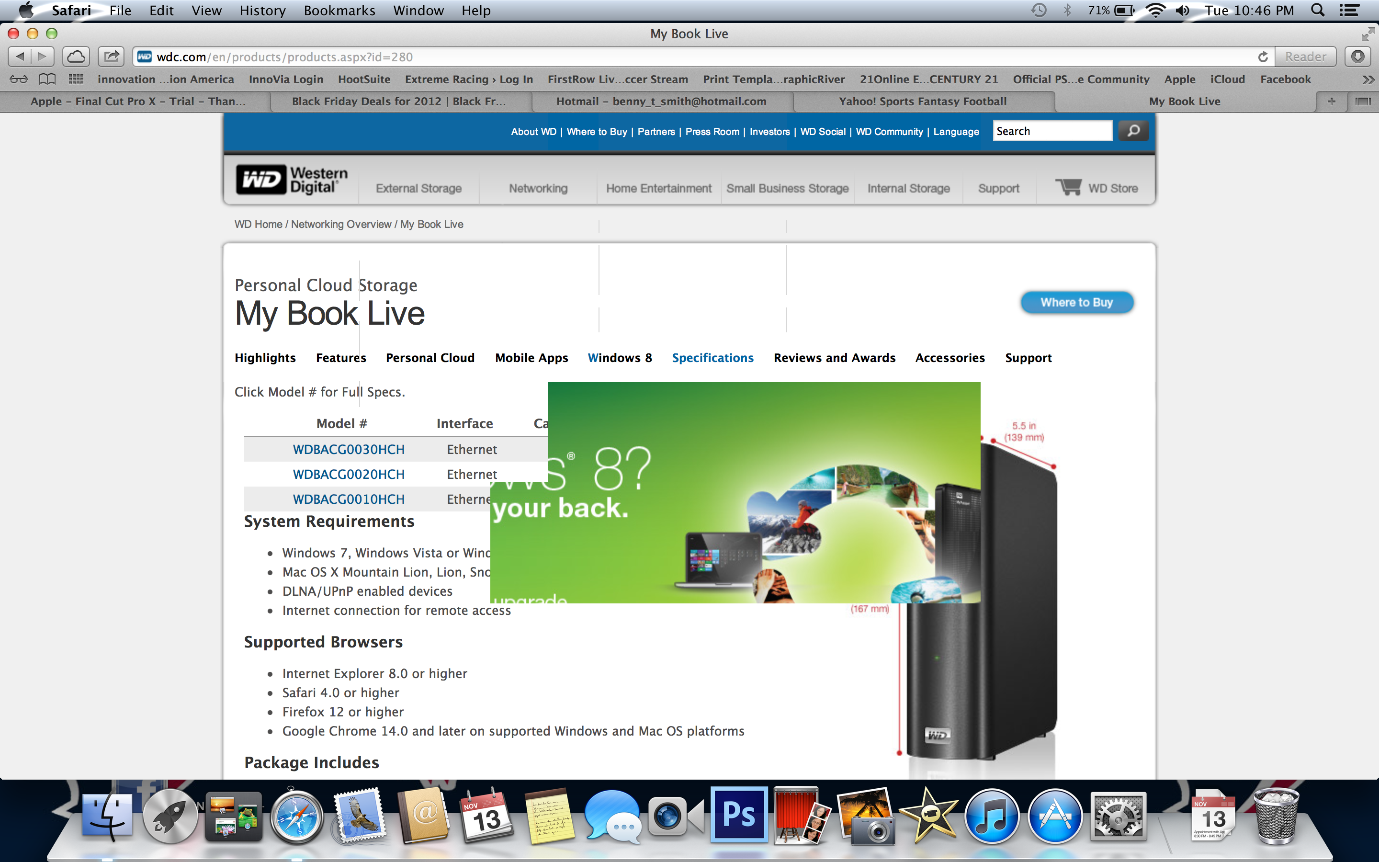Click the volume icon in the menu bar
The height and width of the screenshot is (862, 1379).
pyautogui.click(x=1183, y=10)
